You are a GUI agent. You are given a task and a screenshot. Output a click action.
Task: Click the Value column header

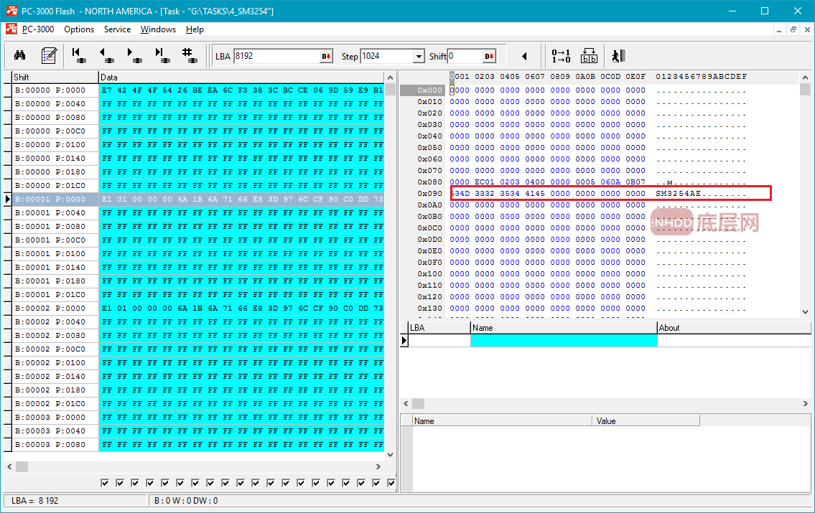646,420
